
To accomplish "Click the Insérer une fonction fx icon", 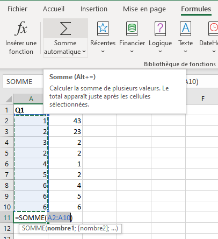I will (x=21, y=29).
